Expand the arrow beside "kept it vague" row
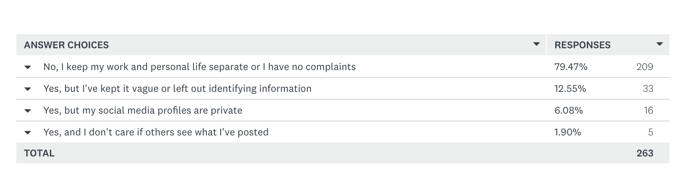Viewport: 685px width, 186px height. point(28,89)
